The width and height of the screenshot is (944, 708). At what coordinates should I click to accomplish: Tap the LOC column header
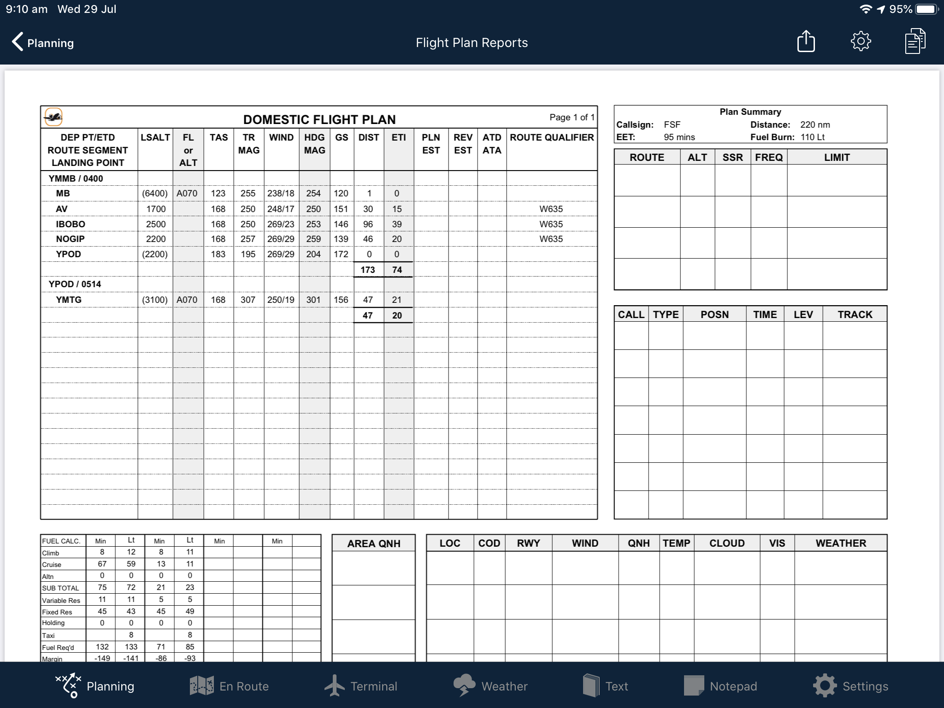click(x=450, y=543)
